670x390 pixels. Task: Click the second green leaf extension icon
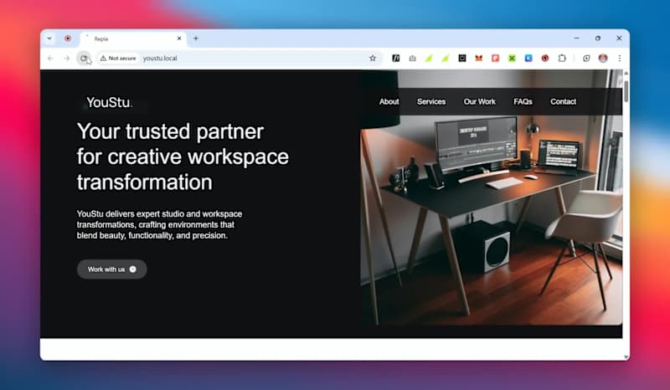pos(446,58)
